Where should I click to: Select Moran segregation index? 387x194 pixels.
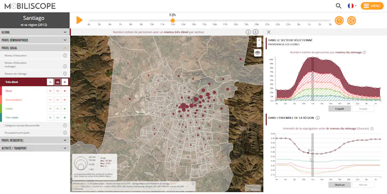point(363,185)
